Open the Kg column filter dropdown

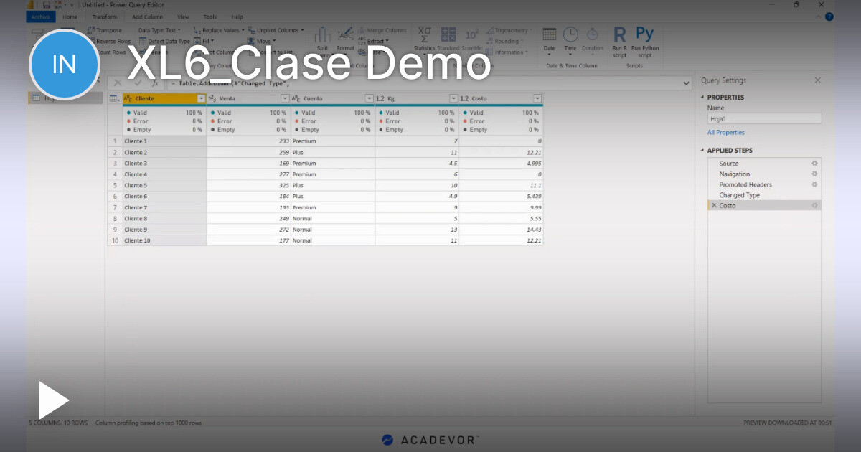(453, 98)
